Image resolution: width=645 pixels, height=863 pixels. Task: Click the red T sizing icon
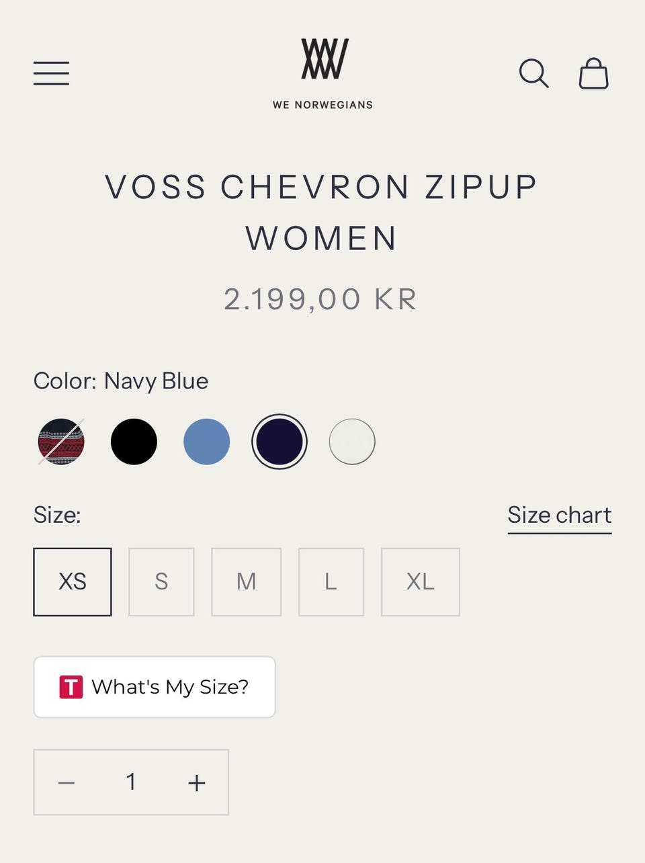coord(71,687)
